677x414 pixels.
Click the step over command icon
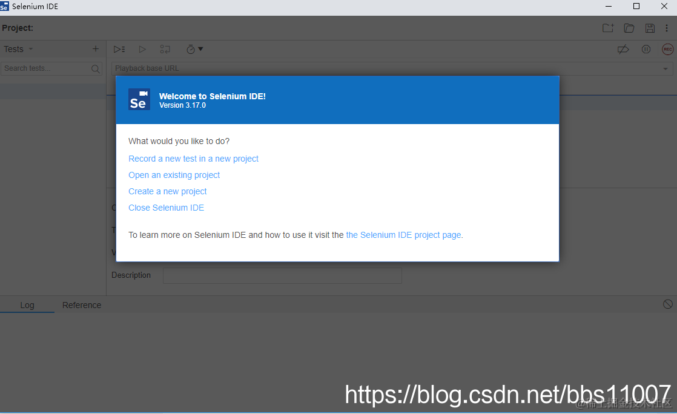(165, 50)
